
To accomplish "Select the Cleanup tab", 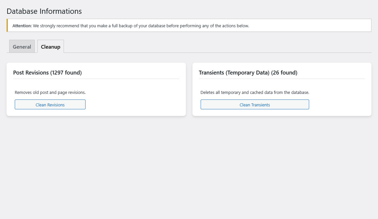I will pos(50,47).
